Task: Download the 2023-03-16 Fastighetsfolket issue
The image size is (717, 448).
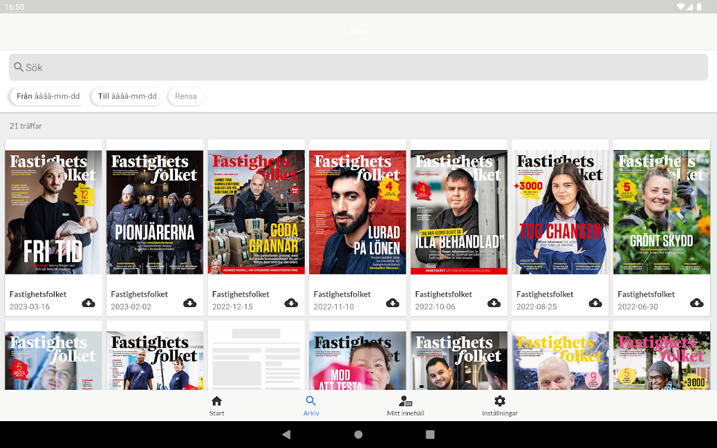Action: click(x=89, y=303)
